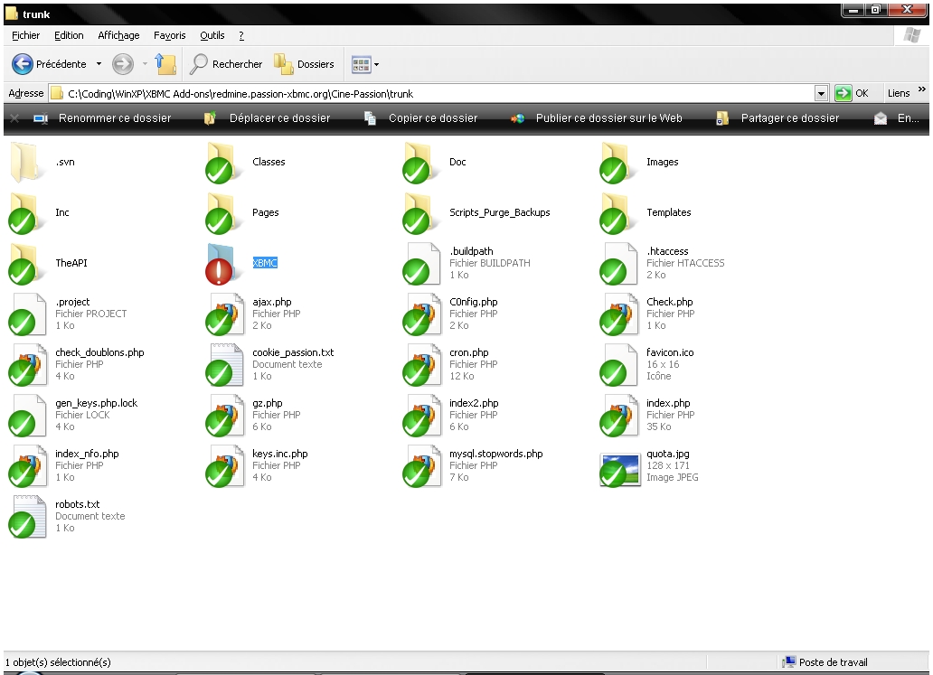
Task: Open the Précédente history dropdown arrow
Action: pos(99,63)
